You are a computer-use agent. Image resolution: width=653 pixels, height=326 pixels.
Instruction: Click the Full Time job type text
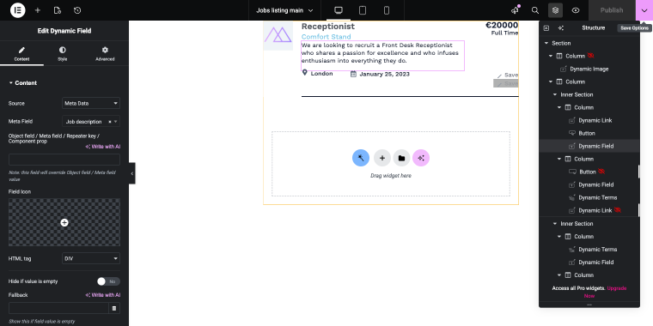504,33
